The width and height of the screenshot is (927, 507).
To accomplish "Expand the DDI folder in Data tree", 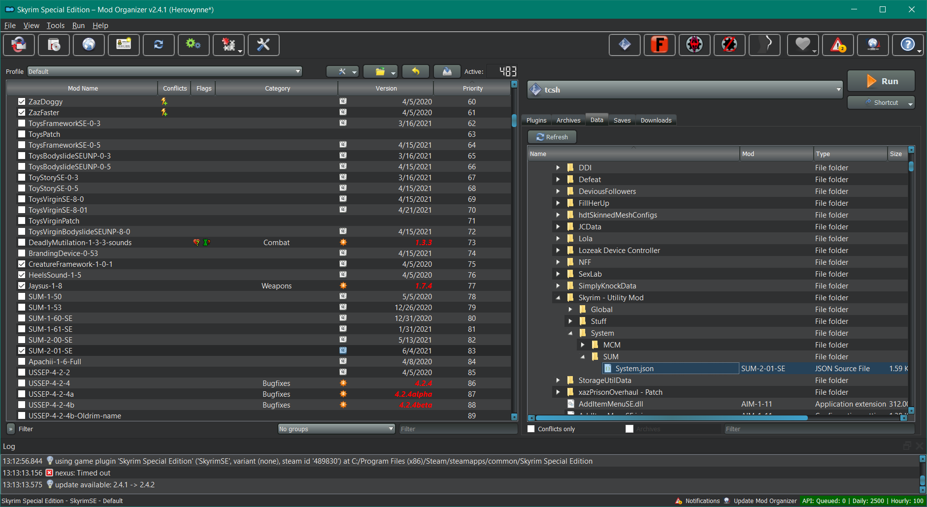I will coord(558,167).
